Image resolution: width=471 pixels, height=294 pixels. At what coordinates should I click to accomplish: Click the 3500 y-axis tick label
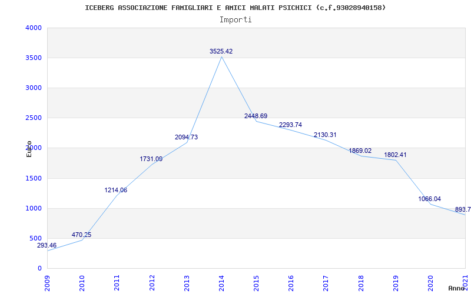(x=34, y=58)
